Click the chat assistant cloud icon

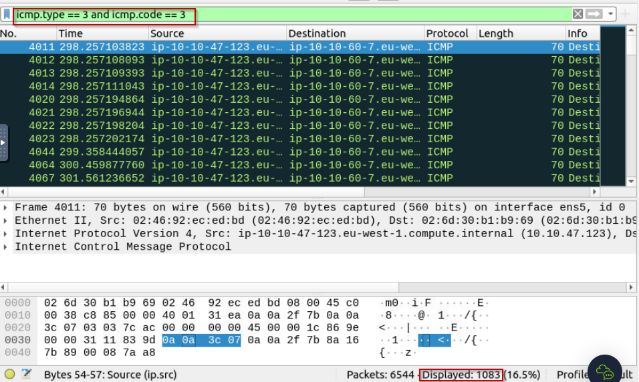604,371
